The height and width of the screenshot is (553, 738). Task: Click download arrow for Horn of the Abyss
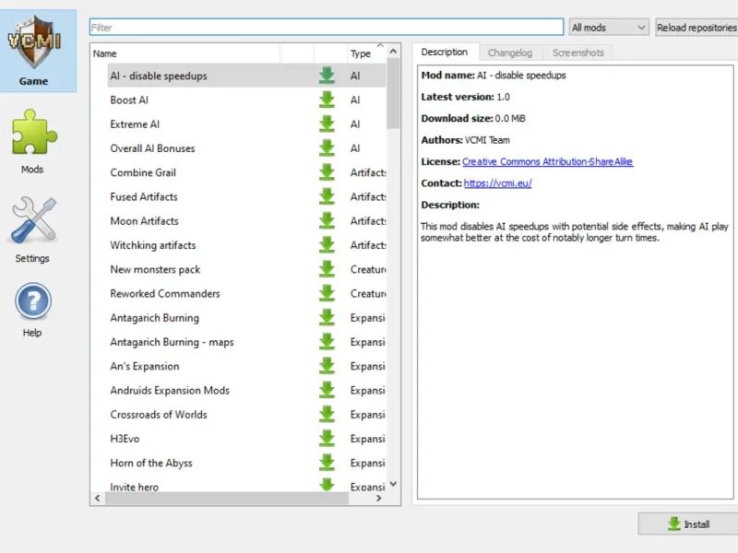point(327,463)
